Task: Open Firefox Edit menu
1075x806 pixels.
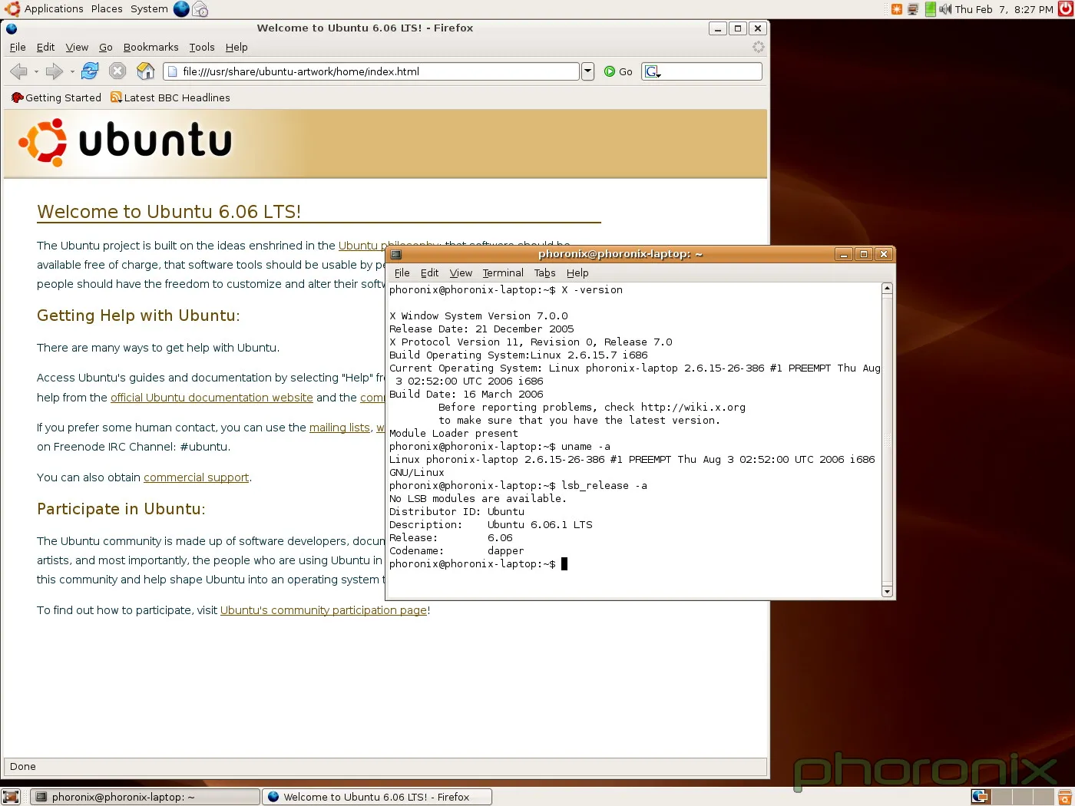Action: (x=45, y=47)
